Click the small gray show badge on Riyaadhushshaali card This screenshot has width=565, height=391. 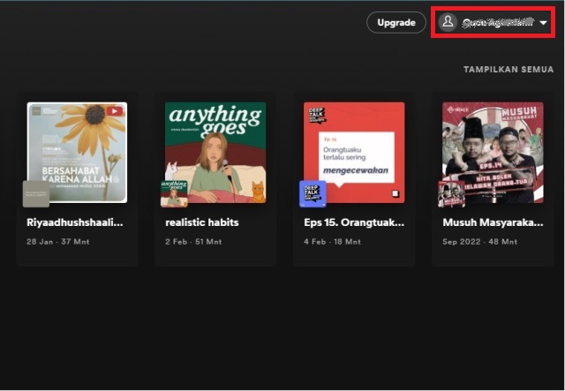coord(36,194)
